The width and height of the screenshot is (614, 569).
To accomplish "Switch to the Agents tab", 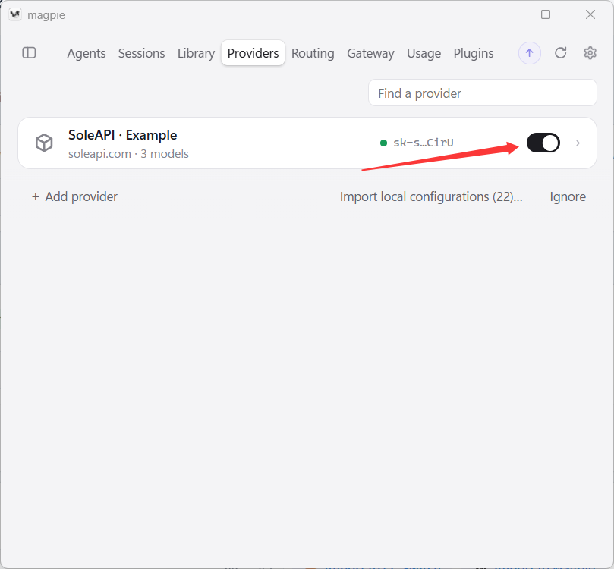I will click(87, 53).
